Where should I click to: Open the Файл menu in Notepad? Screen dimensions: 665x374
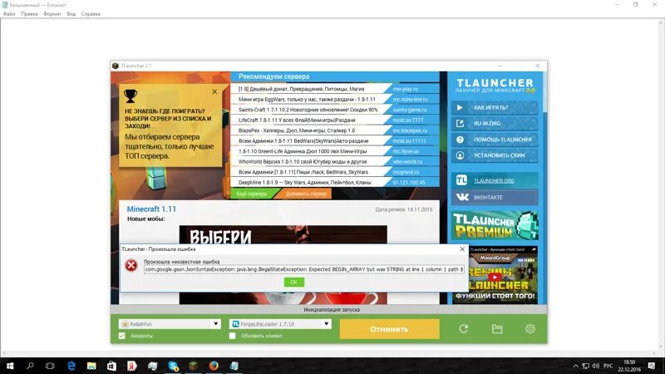click(x=9, y=14)
